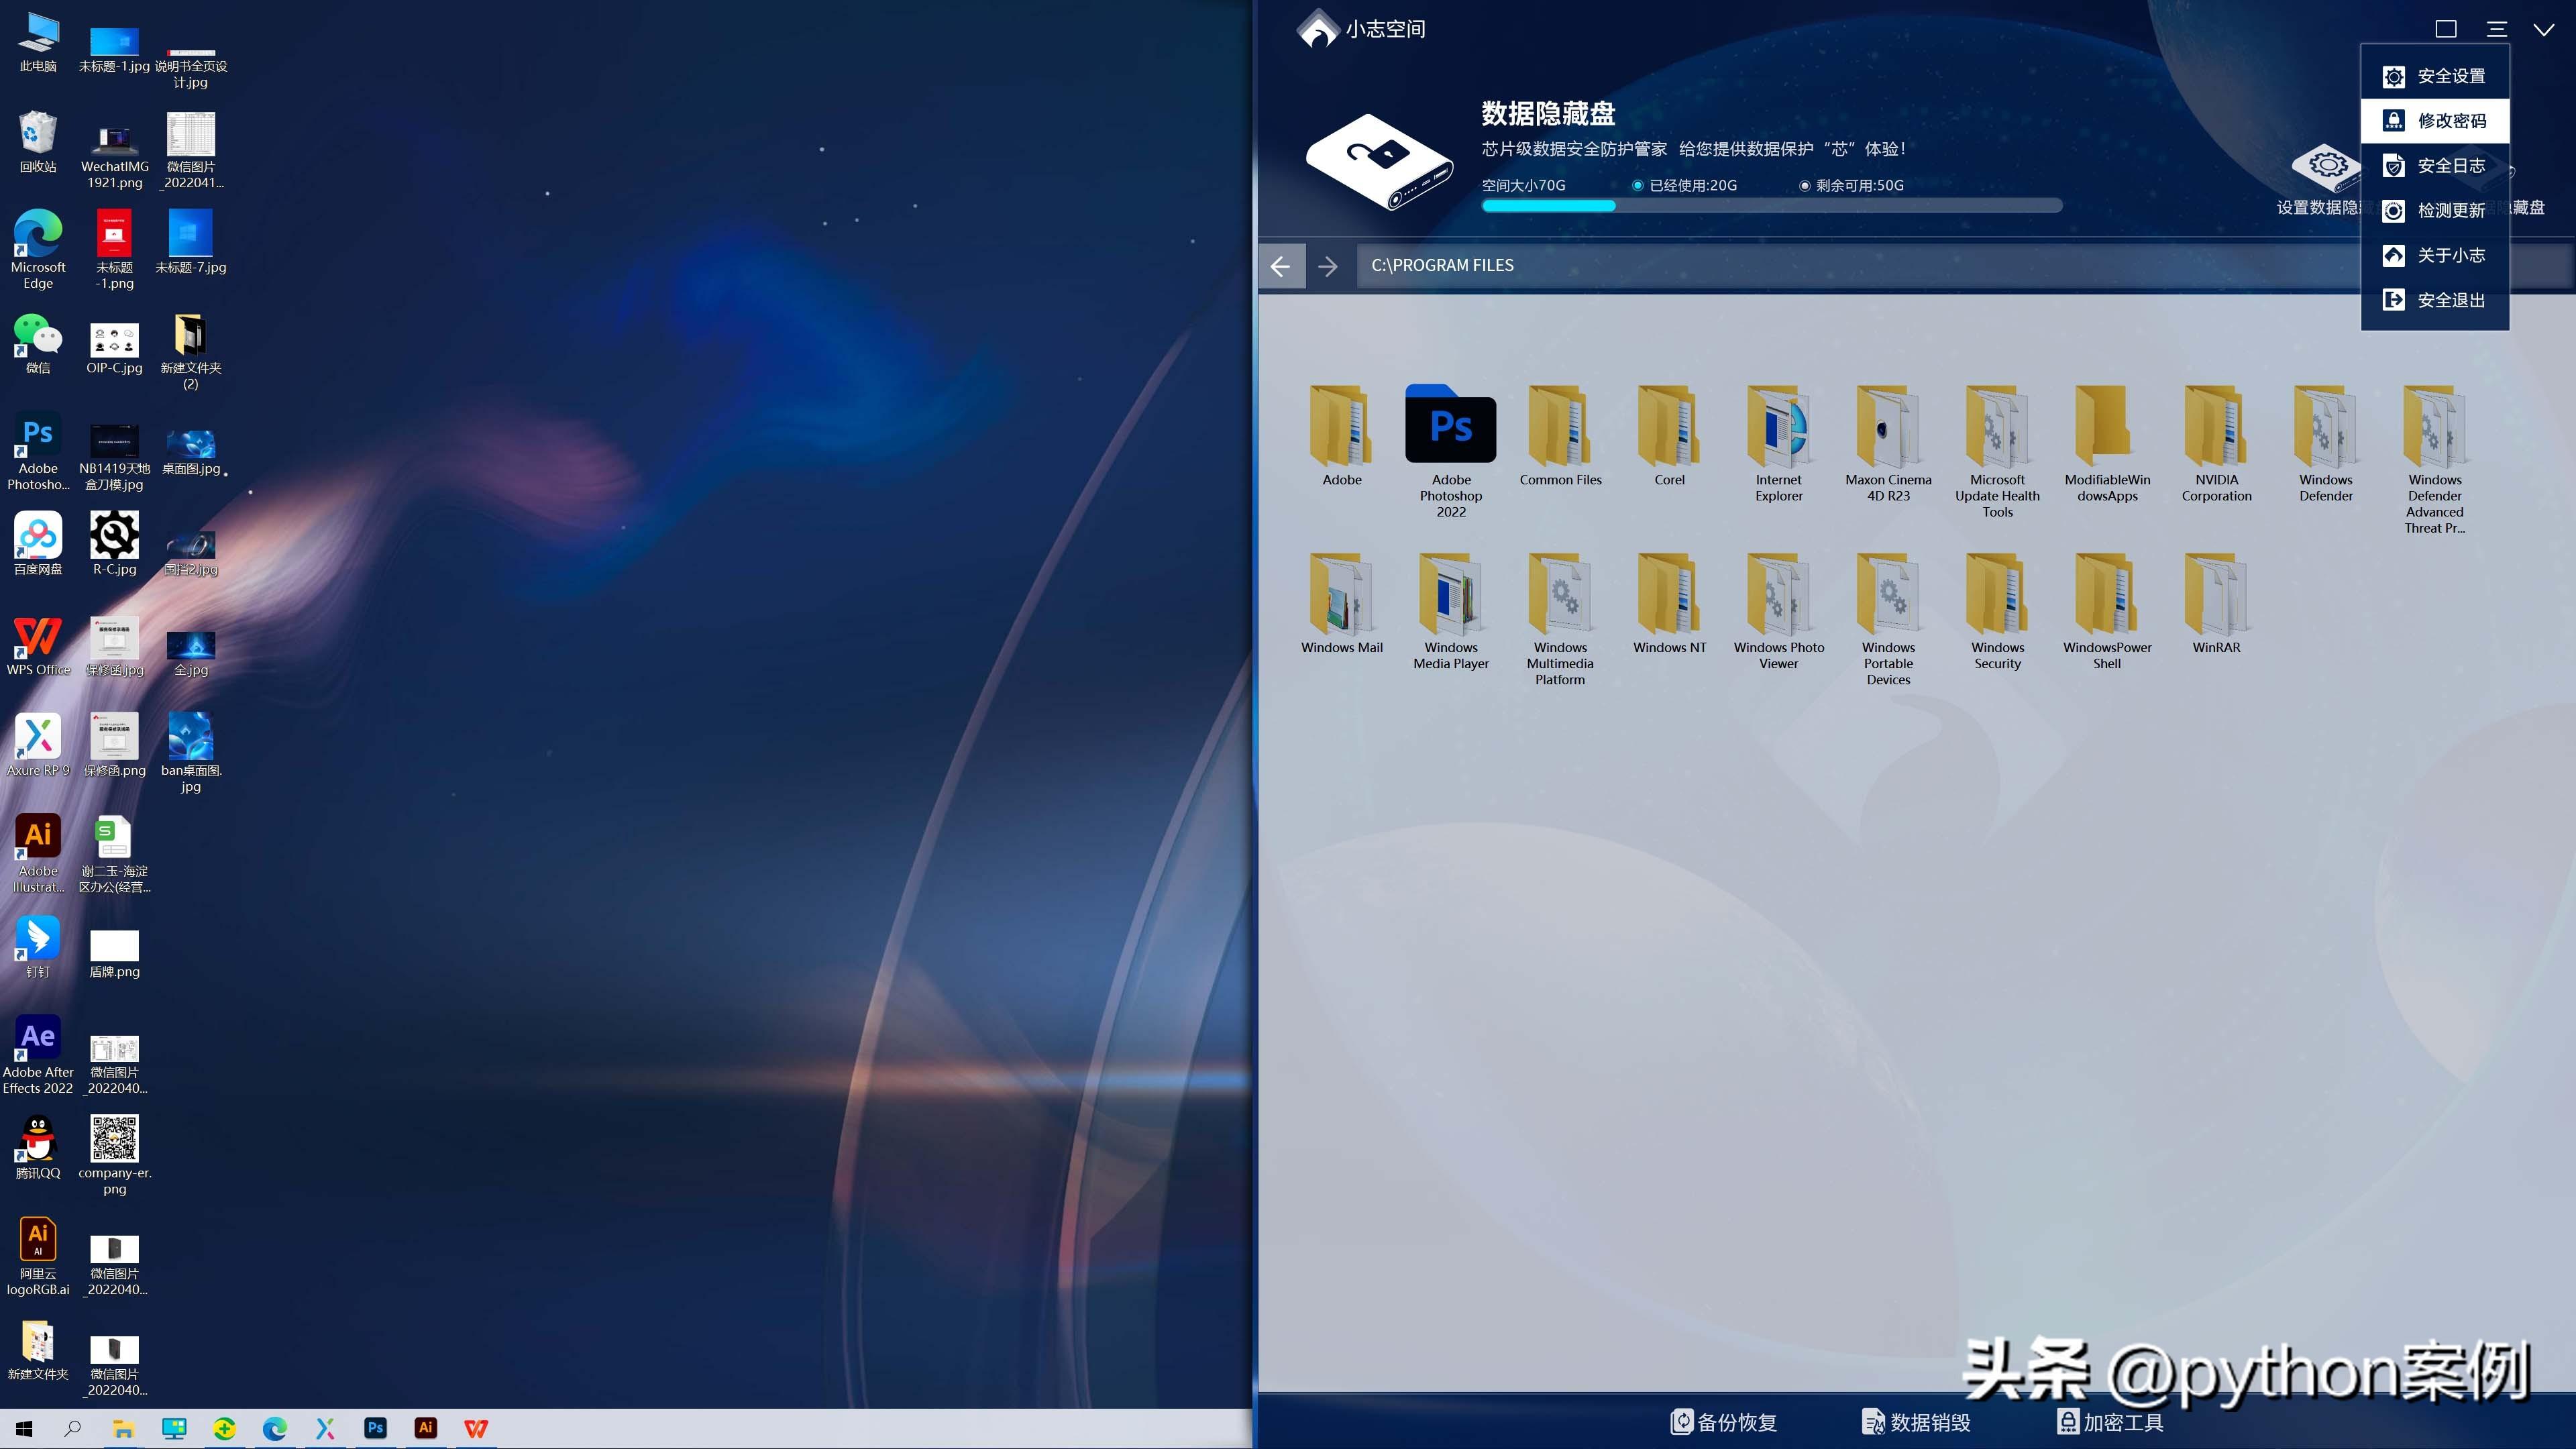This screenshot has height=1449, width=2576.
Task: Click the square window button in 小志空间
Action: [x=2445, y=29]
